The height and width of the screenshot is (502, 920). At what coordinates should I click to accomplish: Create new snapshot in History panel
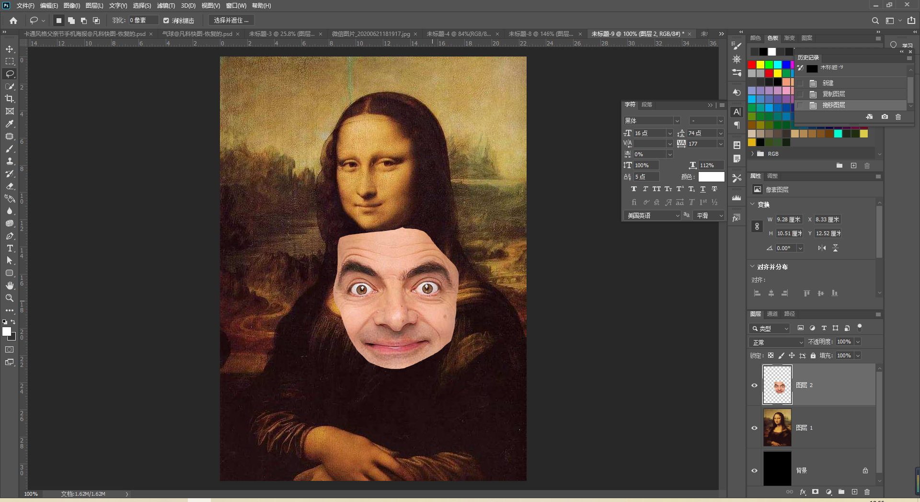pyautogui.click(x=885, y=117)
